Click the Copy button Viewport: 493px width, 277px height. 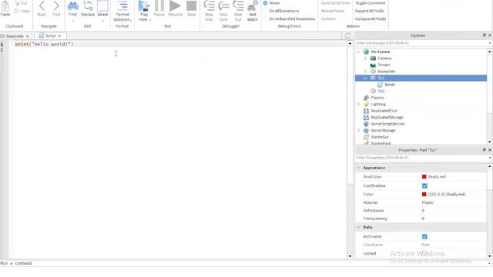pyautogui.click(x=22, y=11)
